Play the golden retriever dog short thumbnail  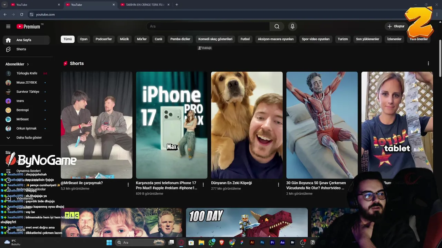(x=247, y=125)
